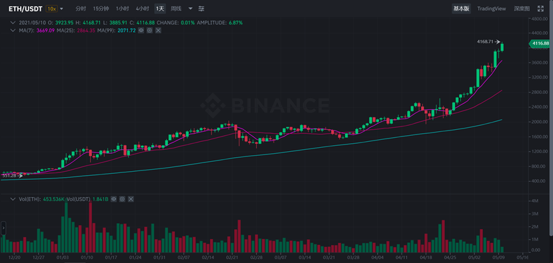
Task: Open the ETH/USDT pair dropdown arrow
Action: (x=62, y=9)
